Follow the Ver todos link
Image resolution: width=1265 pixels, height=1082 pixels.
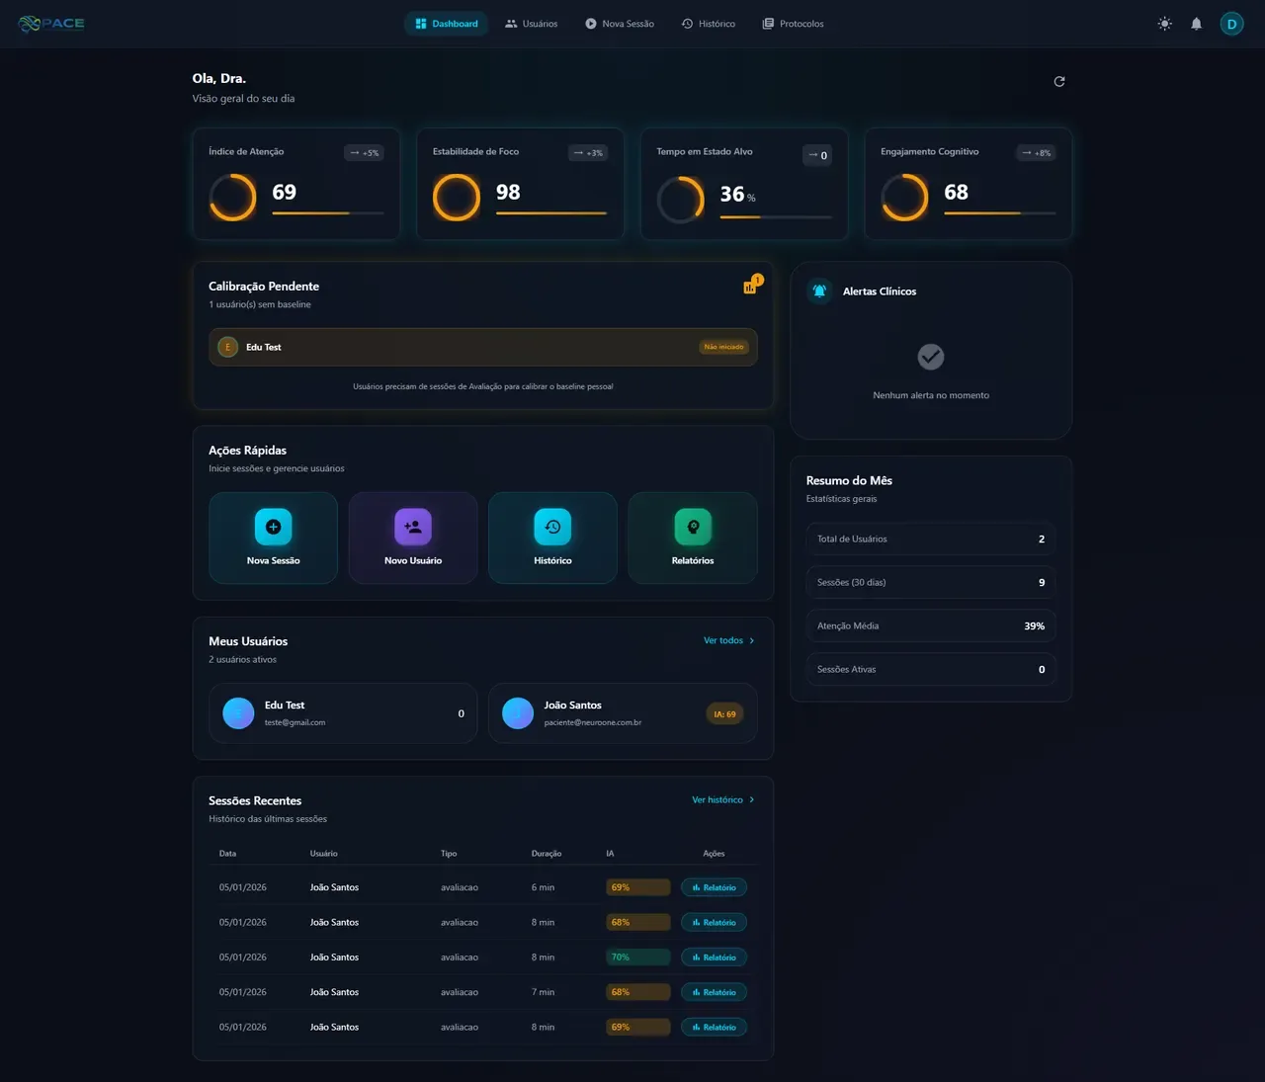tap(729, 640)
